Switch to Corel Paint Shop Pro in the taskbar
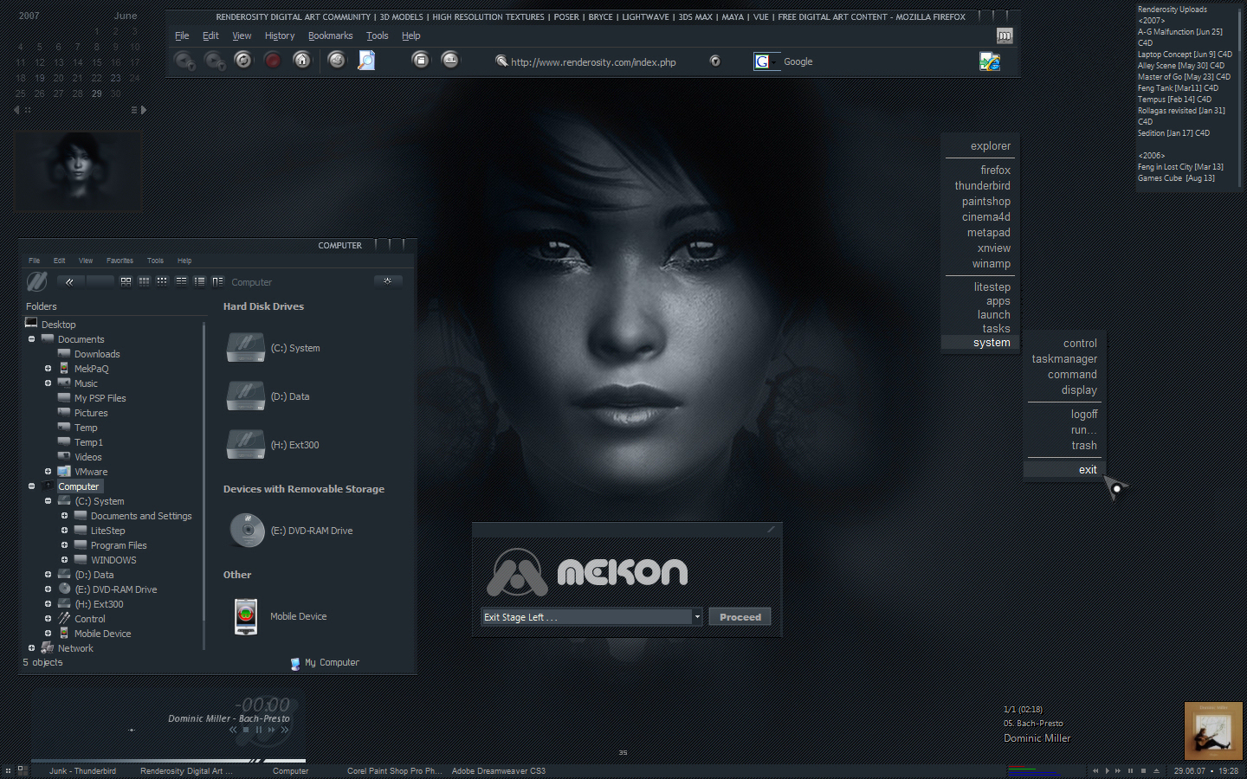 coord(394,771)
